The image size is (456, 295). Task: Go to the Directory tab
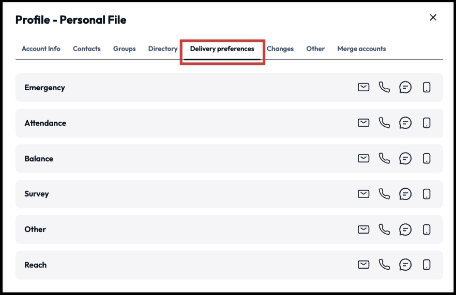[163, 49]
